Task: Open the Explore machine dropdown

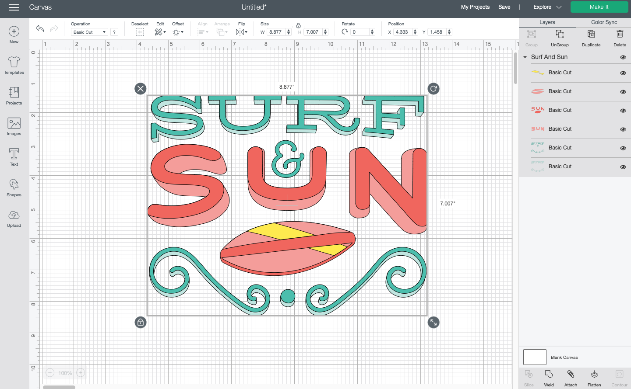Action: point(547,7)
